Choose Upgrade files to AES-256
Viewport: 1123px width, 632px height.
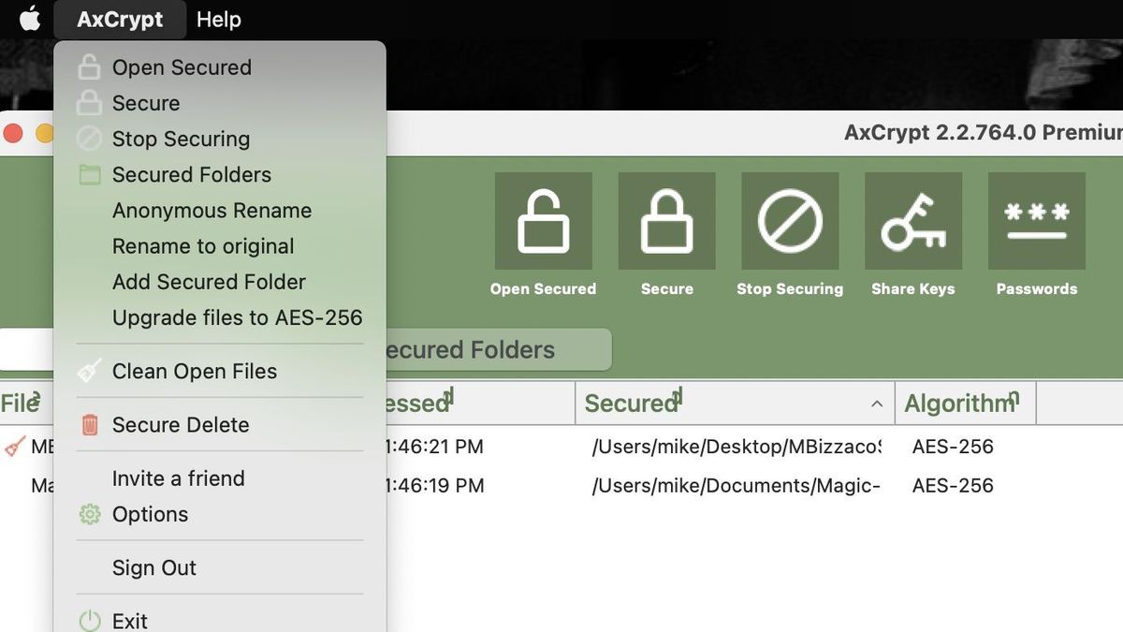coord(237,317)
